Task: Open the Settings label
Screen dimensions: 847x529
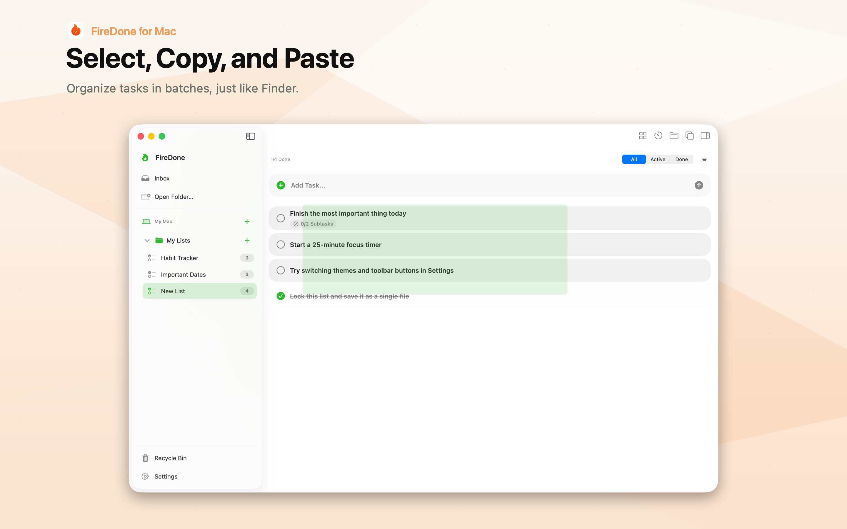Action: (x=166, y=476)
